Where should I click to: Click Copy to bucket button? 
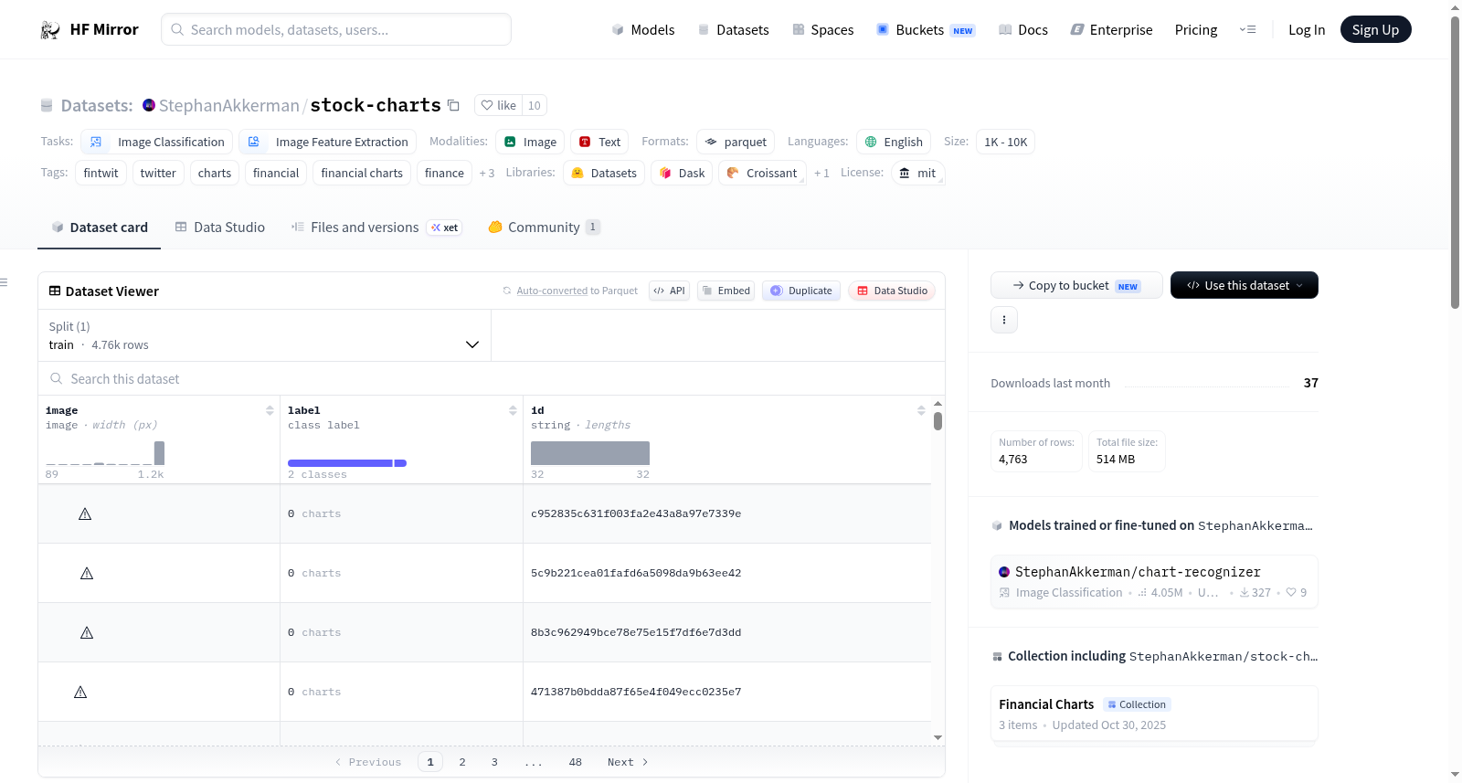[1076, 285]
